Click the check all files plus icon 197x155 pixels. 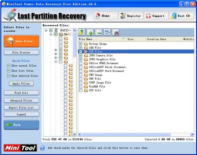point(90,32)
